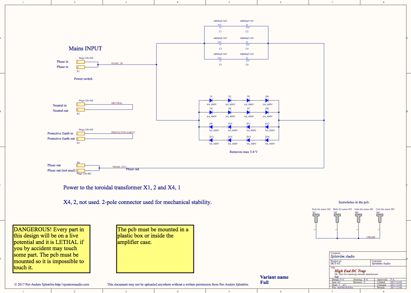
Task: Click upload permission notice text
Action: point(178,284)
